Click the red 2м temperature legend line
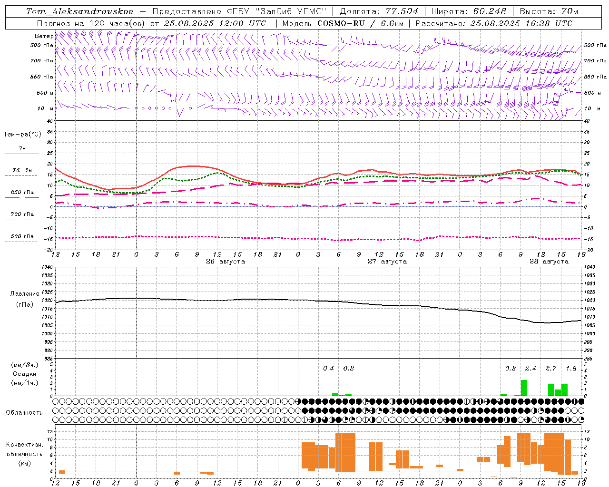 pyautogui.click(x=22, y=154)
